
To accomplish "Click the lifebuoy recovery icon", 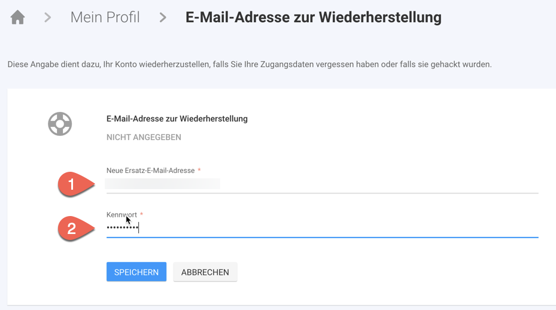I will 60,124.
